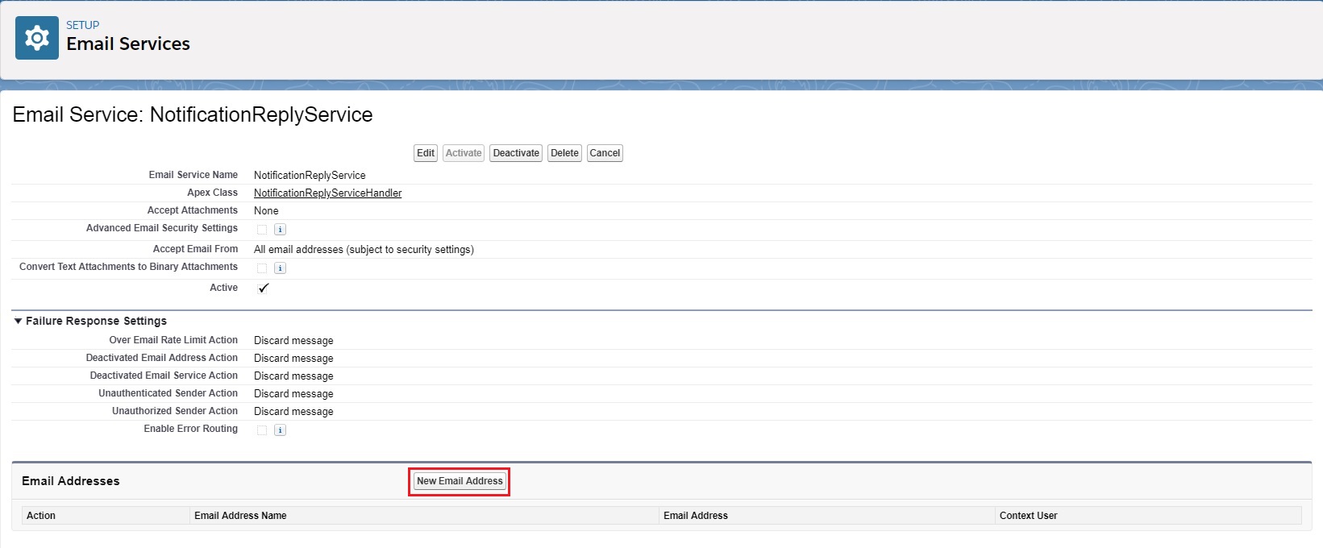Viewport: 1323px width, 548px height.
Task: Click the SETUP breadcrumb label
Action: (x=83, y=25)
